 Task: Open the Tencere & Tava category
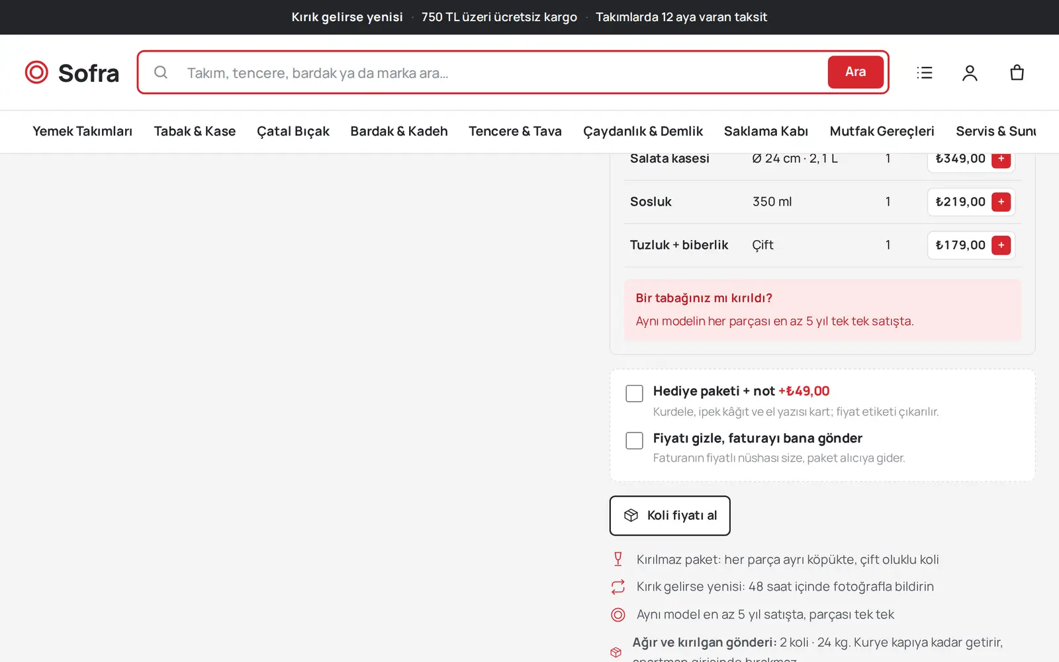515,132
